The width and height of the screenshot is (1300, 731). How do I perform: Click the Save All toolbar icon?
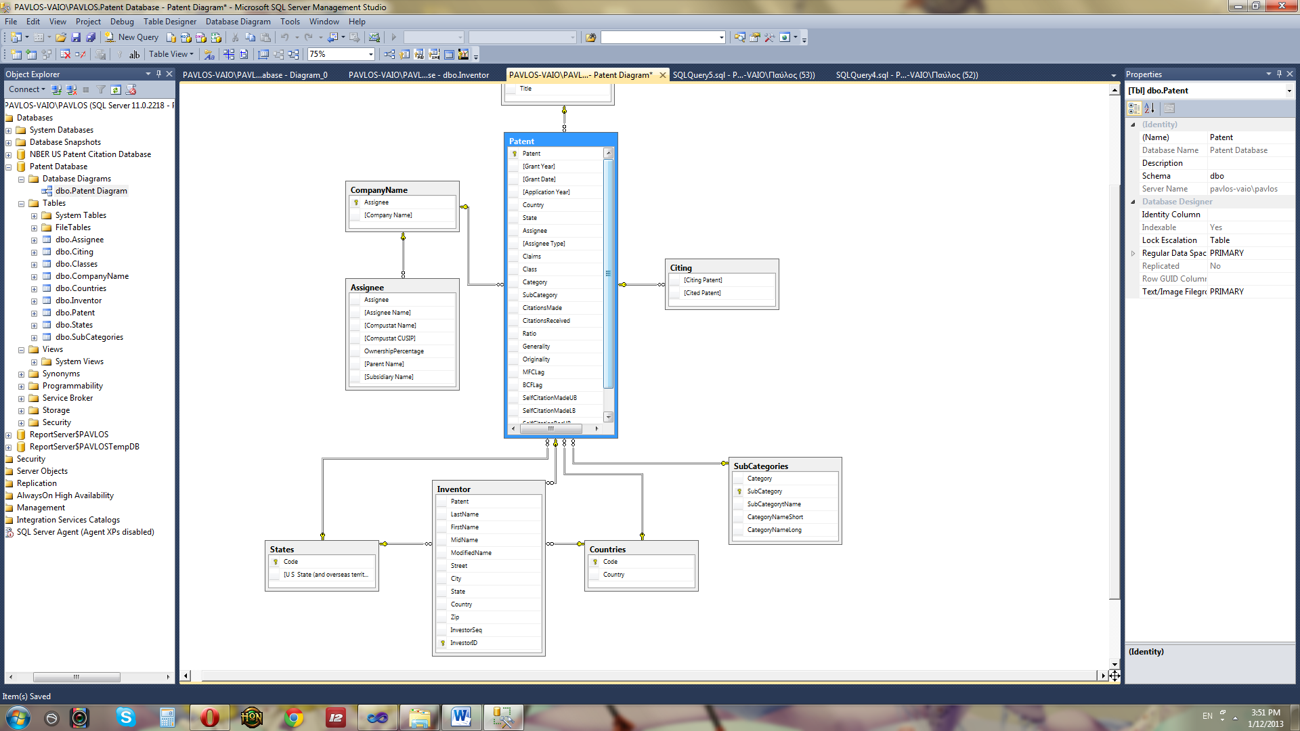point(91,37)
